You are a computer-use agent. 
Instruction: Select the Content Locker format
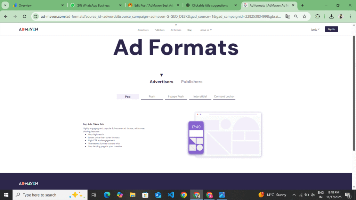(224, 96)
